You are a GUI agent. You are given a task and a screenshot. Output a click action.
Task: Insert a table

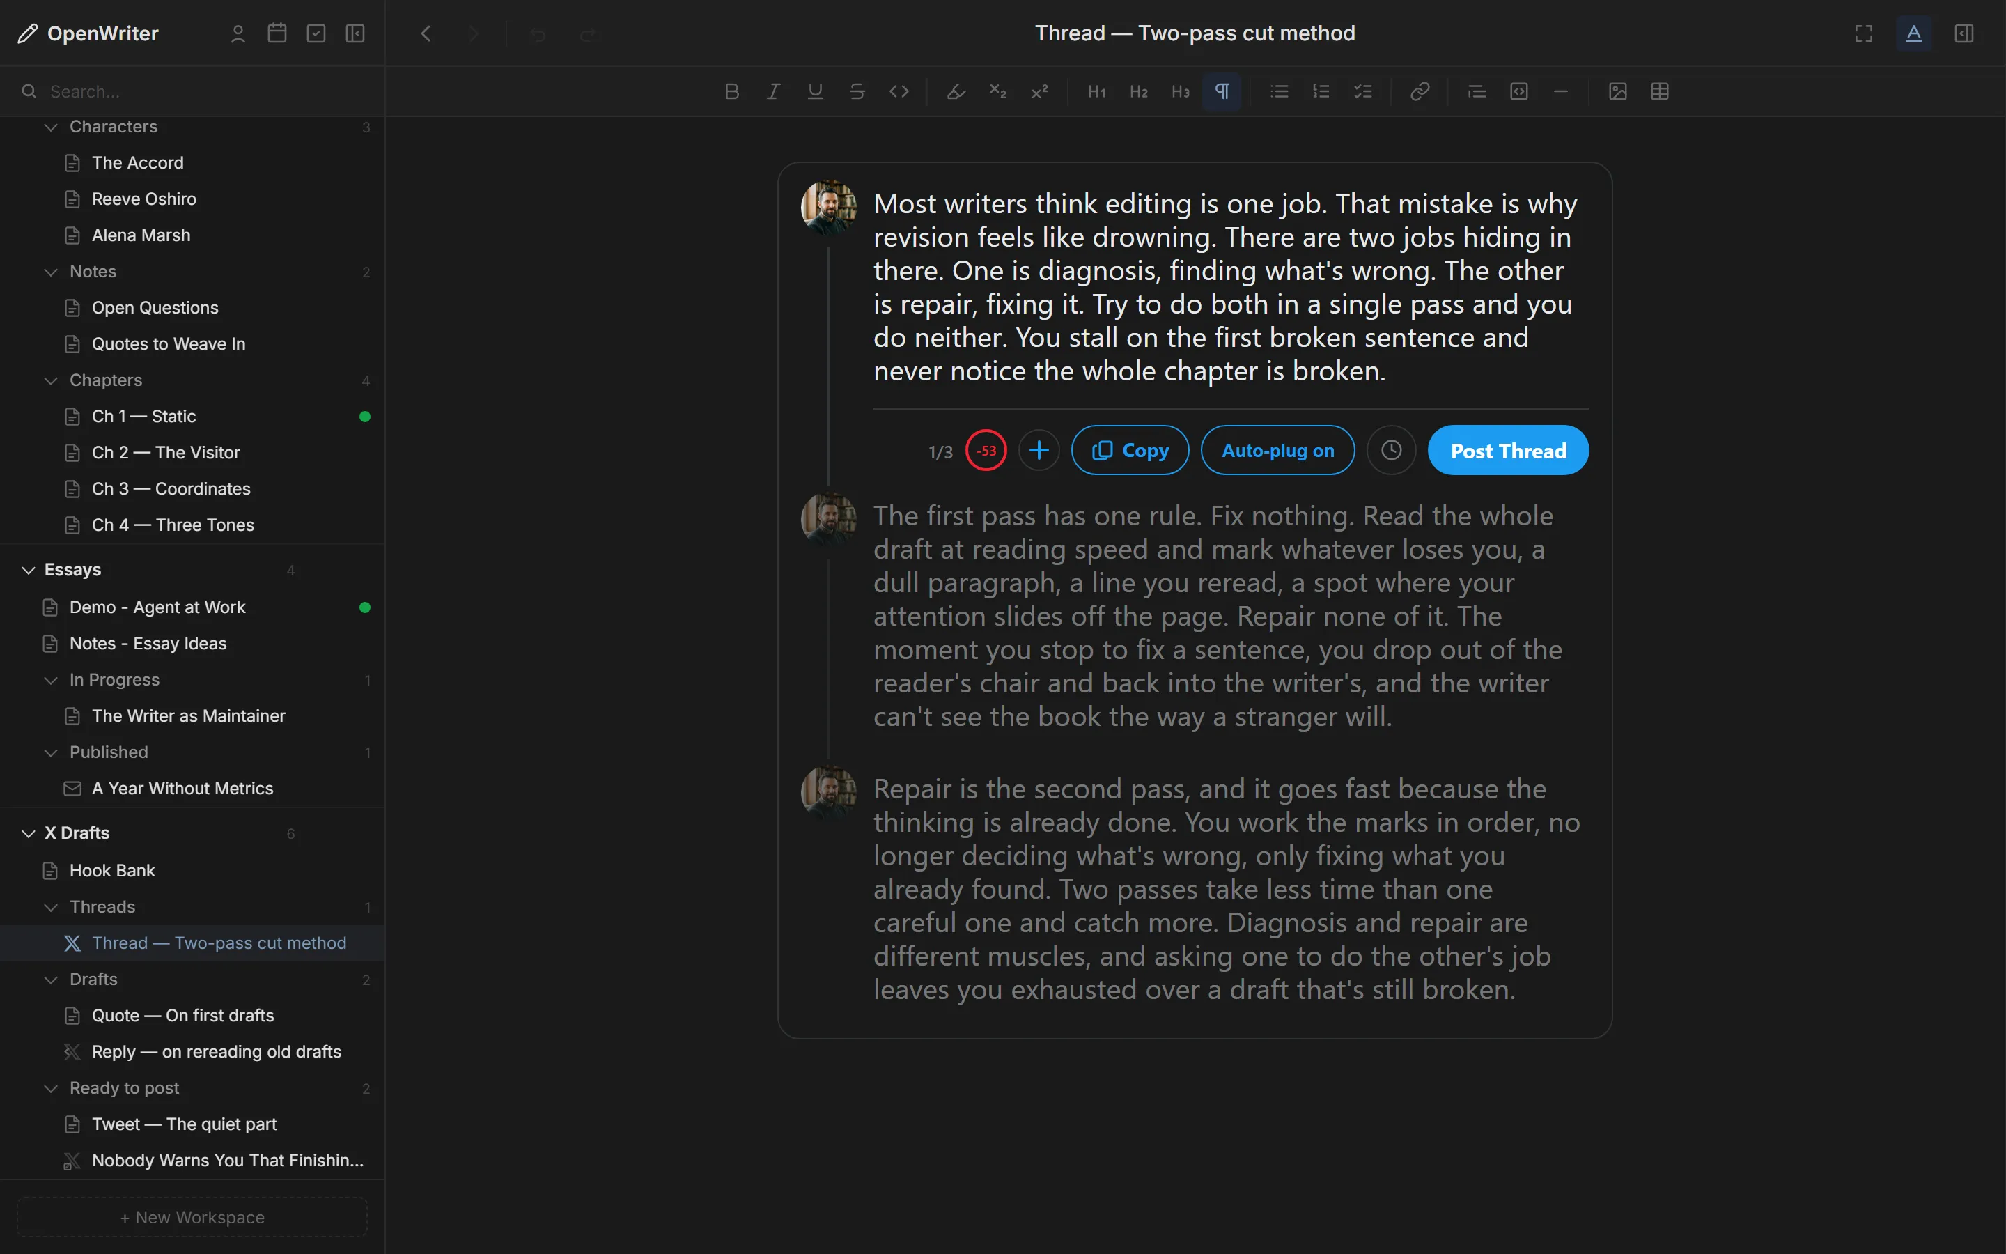click(x=1660, y=91)
